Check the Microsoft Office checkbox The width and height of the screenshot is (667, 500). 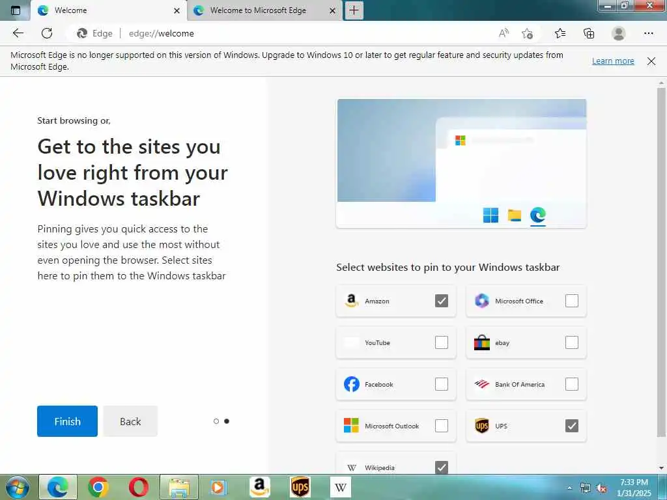pos(572,301)
